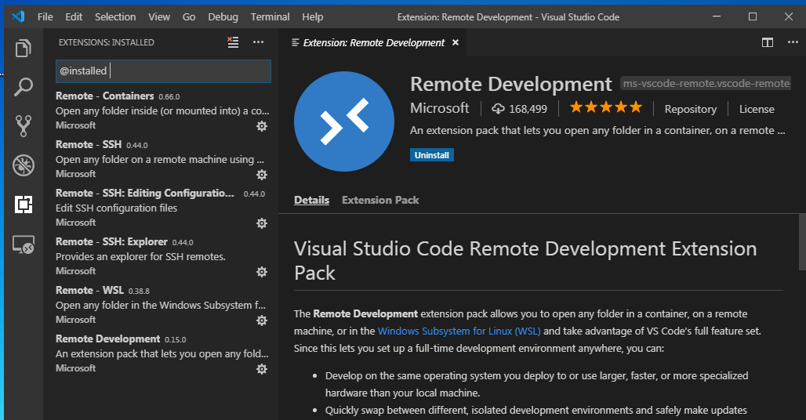Open gear menu for Remote - SSH

pyautogui.click(x=262, y=175)
